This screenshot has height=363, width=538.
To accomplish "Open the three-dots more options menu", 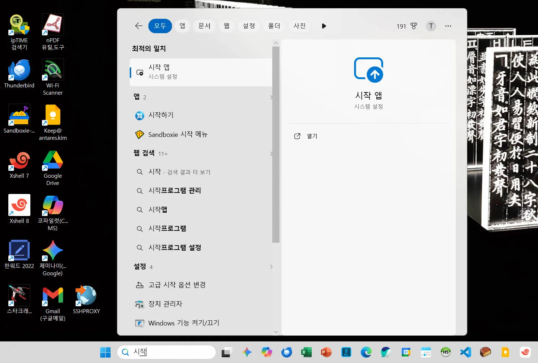I will [x=448, y=26].
